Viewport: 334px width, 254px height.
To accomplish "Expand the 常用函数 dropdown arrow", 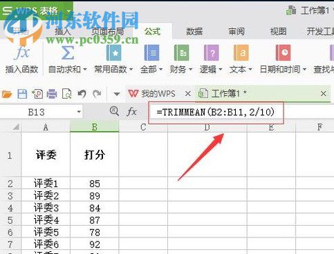I will (131, 69).
